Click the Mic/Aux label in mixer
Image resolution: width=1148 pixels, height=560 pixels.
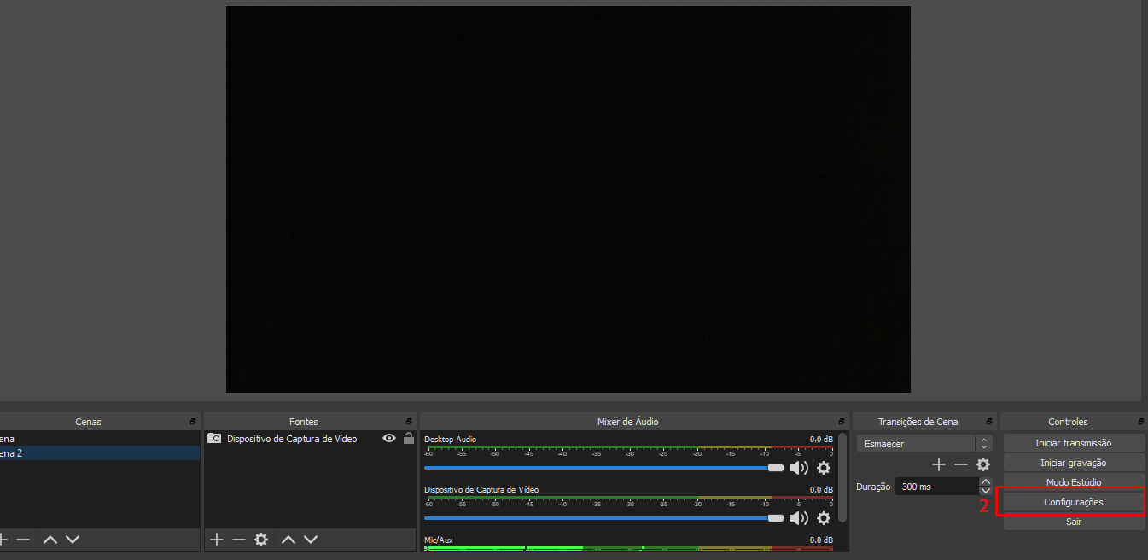(x=439, y=540)
